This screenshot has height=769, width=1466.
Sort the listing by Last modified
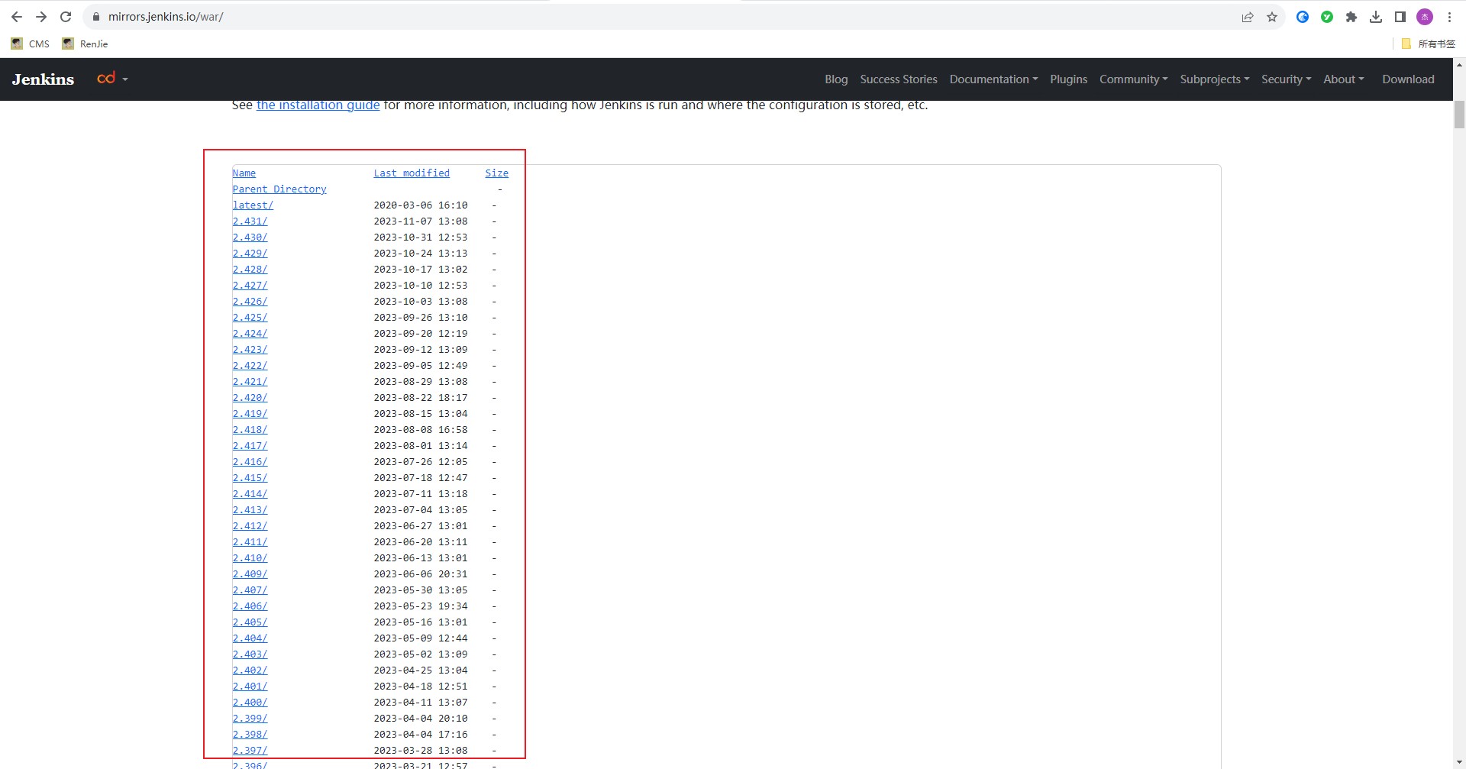point(412,173)
